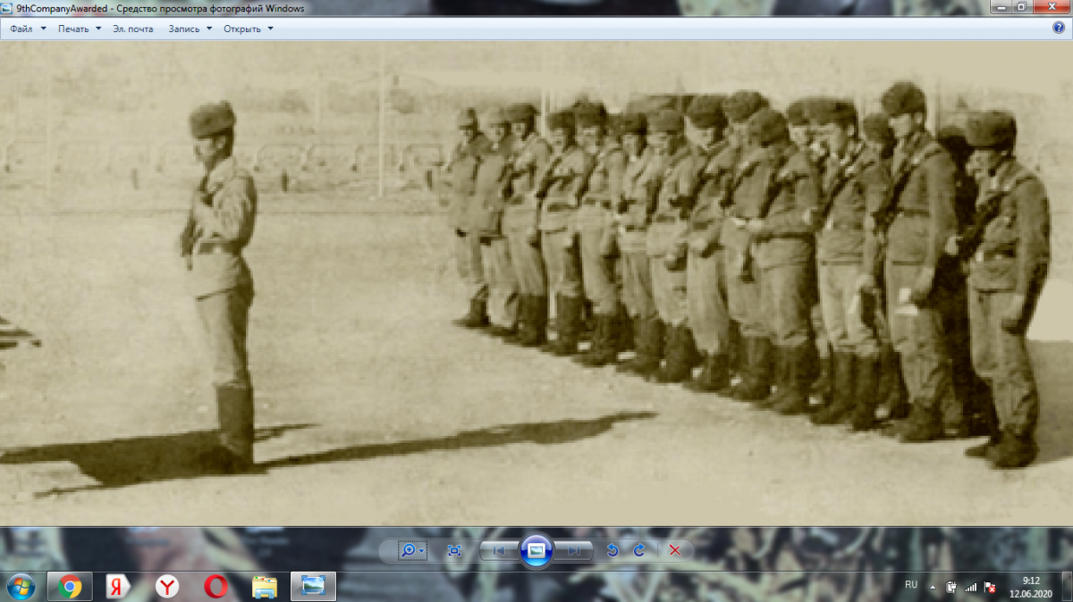The height and width of the screenshot is (602, 1073).
Task: Delete the photo with the red X
Action: (x=675, y=551)
